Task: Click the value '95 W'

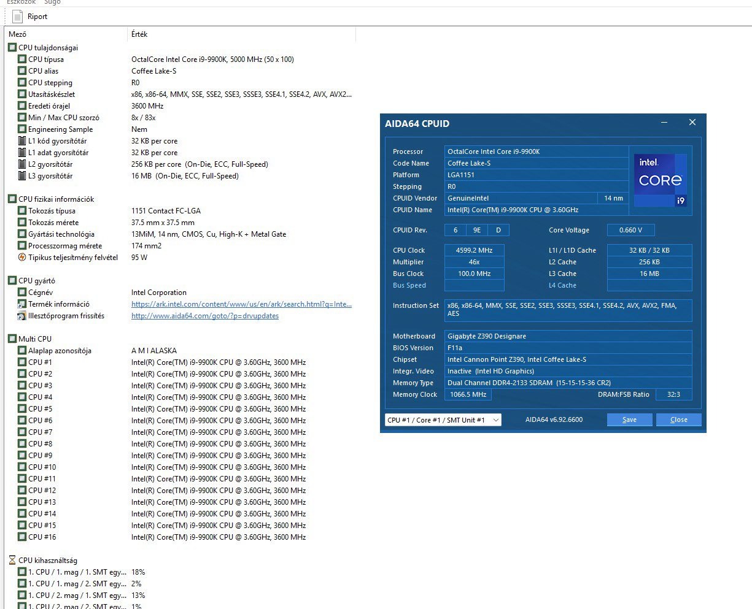Action: click(x=139, y=257)
